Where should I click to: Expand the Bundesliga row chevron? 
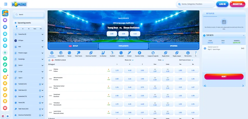pyautogui.click(x=42, y=59)
